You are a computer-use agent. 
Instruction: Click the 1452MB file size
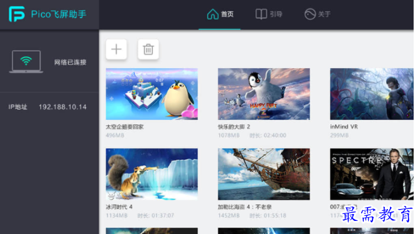click(229, 215)
